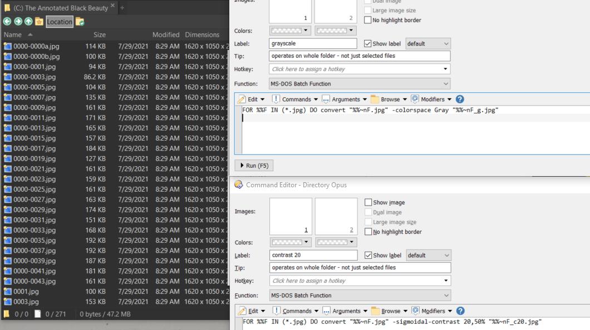This screenshot has height=330, width=590.
Task: Open the favorites folder star icon
Action: (38, 22)
